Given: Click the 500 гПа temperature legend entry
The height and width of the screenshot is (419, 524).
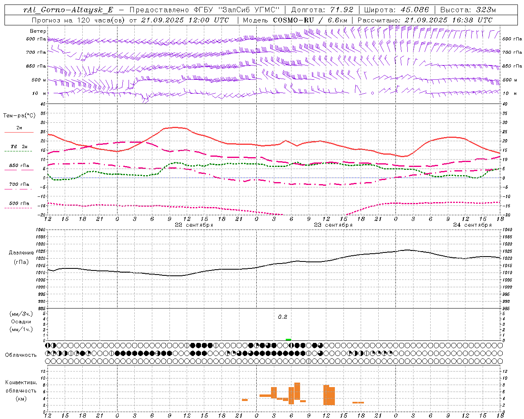Looking at the screenshot, I should 19,203.
